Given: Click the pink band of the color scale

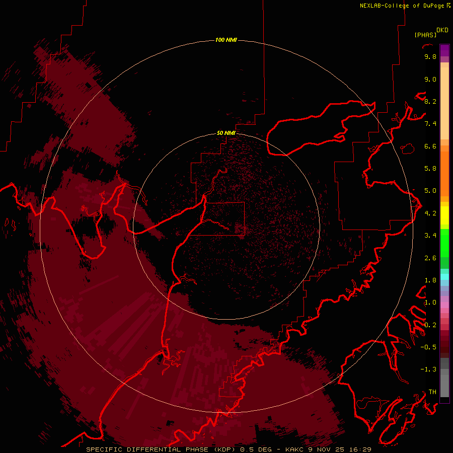Looking at the screenshot, I should (x=444, y=305).
